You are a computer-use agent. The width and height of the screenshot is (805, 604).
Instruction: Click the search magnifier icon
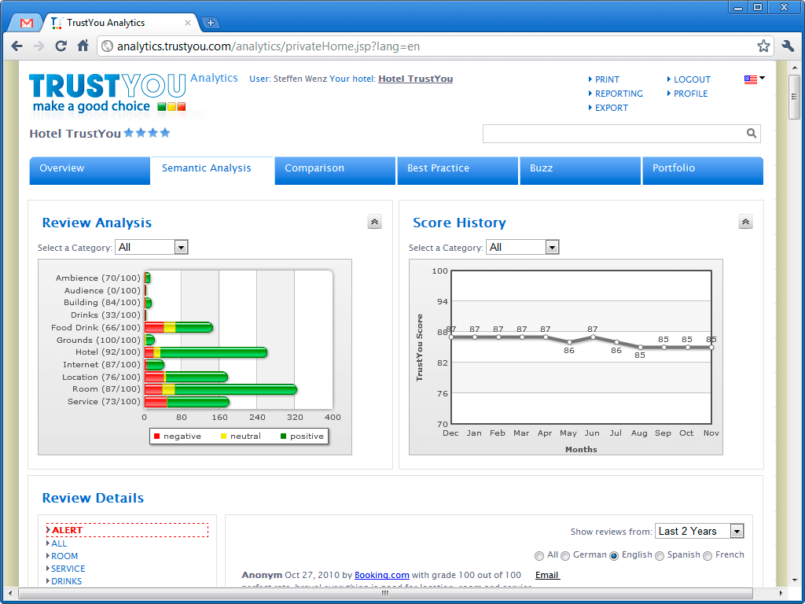click(x=752, y=133)
